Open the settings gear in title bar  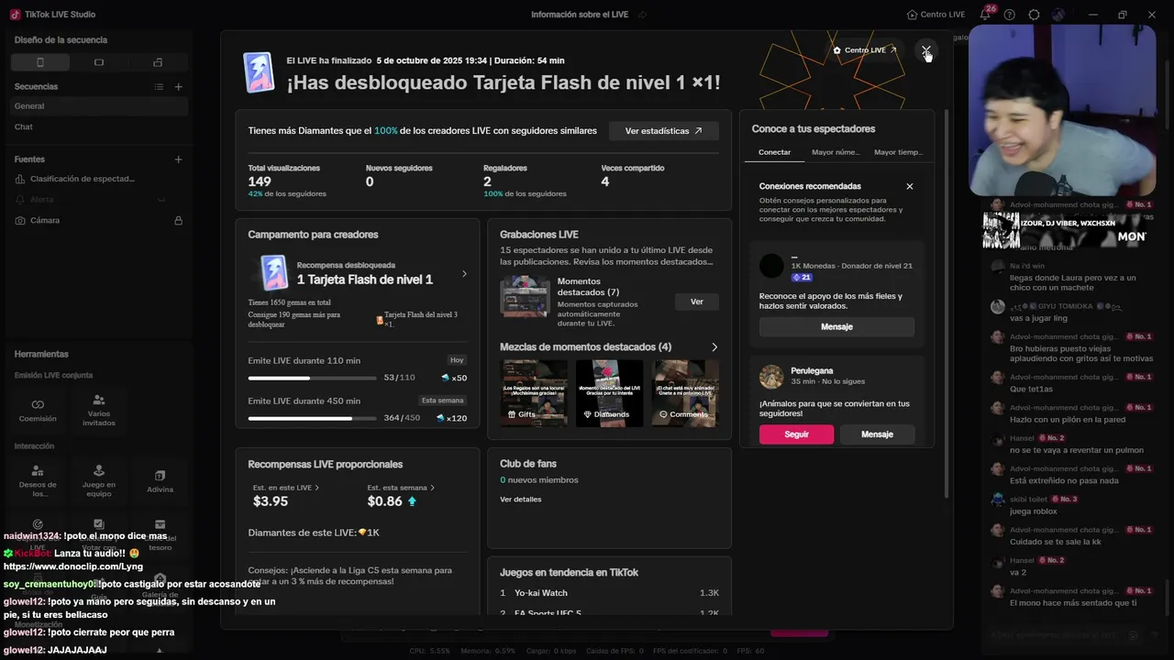pyautogui.click(x=1034, y=15)
